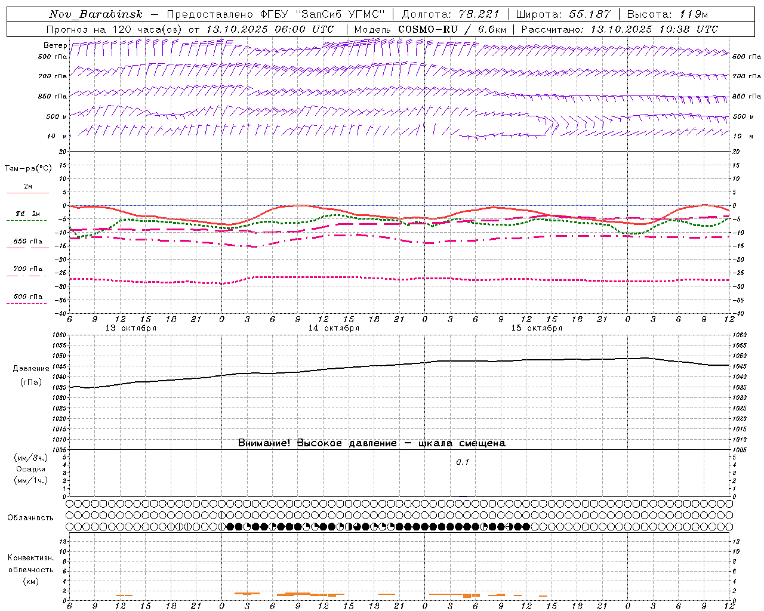This screenshot has width=764, height=611.
Task: Click Рассчитано: 13.10.2025 10:38 UTC timestamp
Action: tap(620, 29)
